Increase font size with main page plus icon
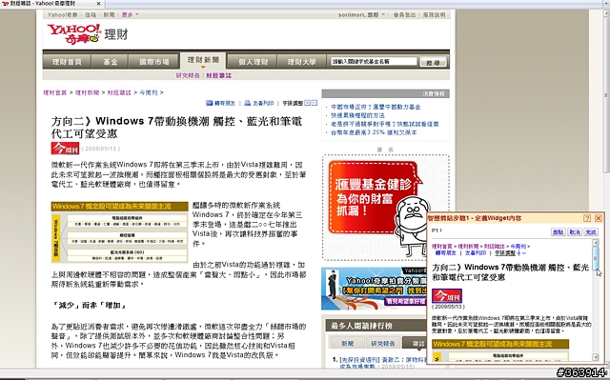610x380 pixels. (x=307, y=103)
